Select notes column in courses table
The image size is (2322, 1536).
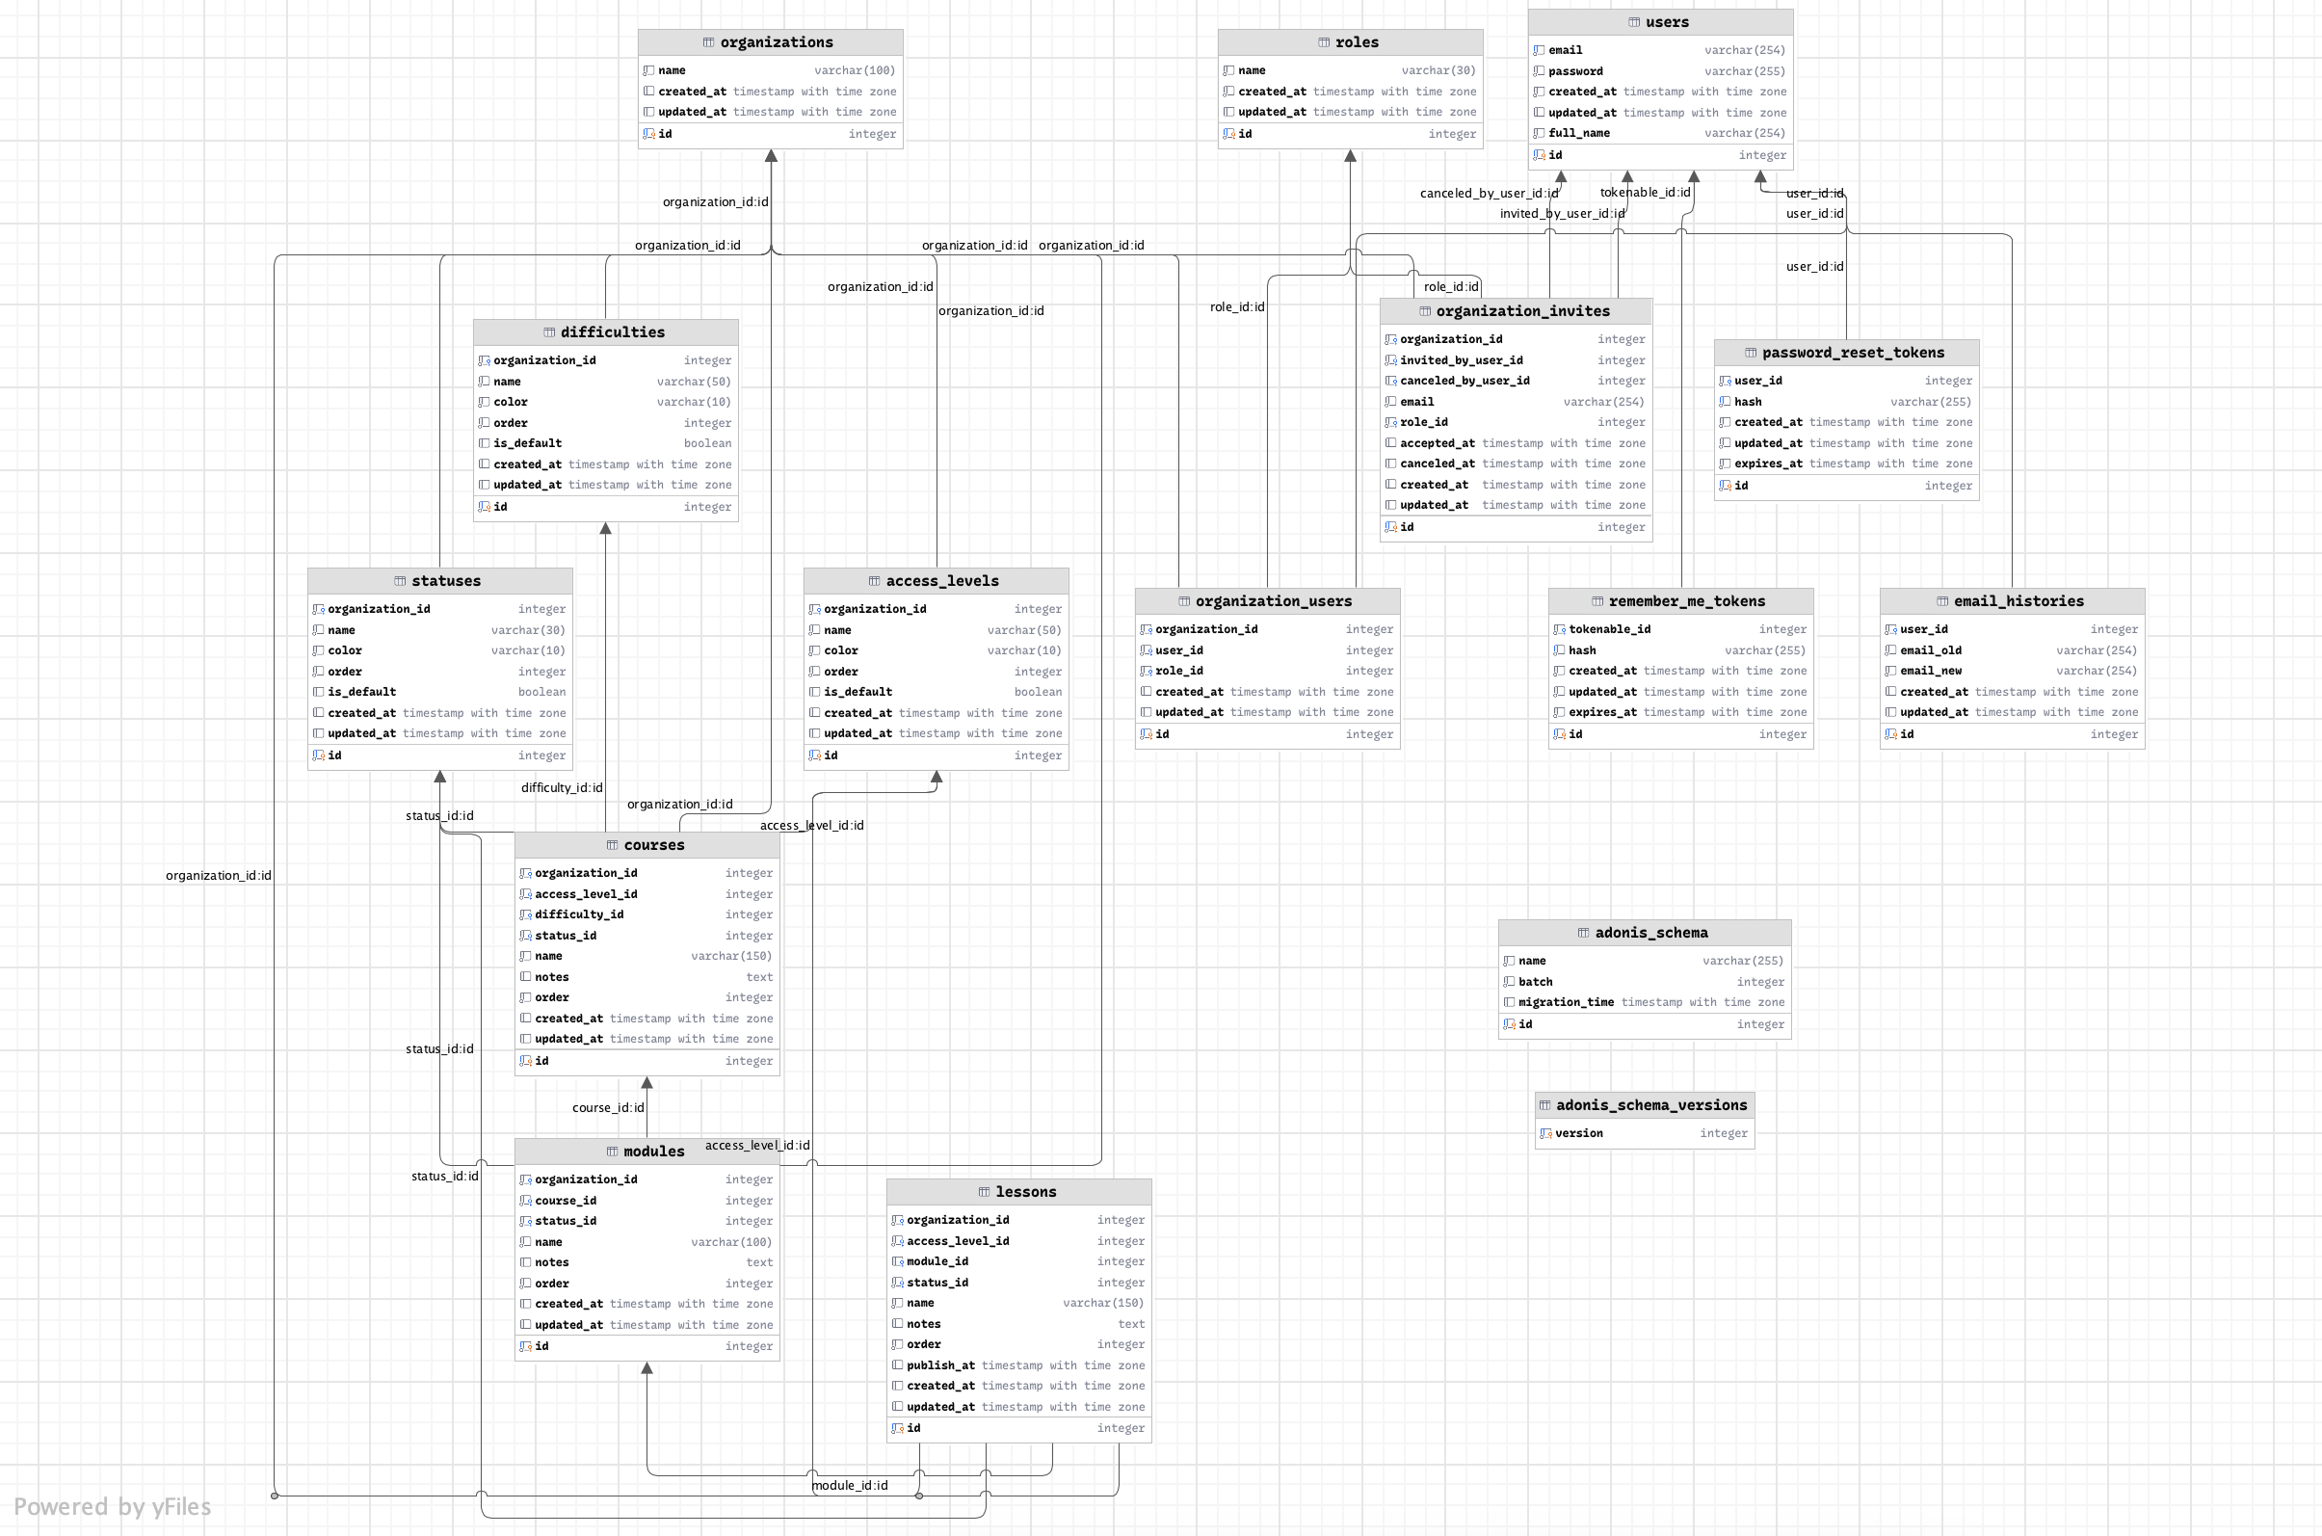(x=647, y=978)
